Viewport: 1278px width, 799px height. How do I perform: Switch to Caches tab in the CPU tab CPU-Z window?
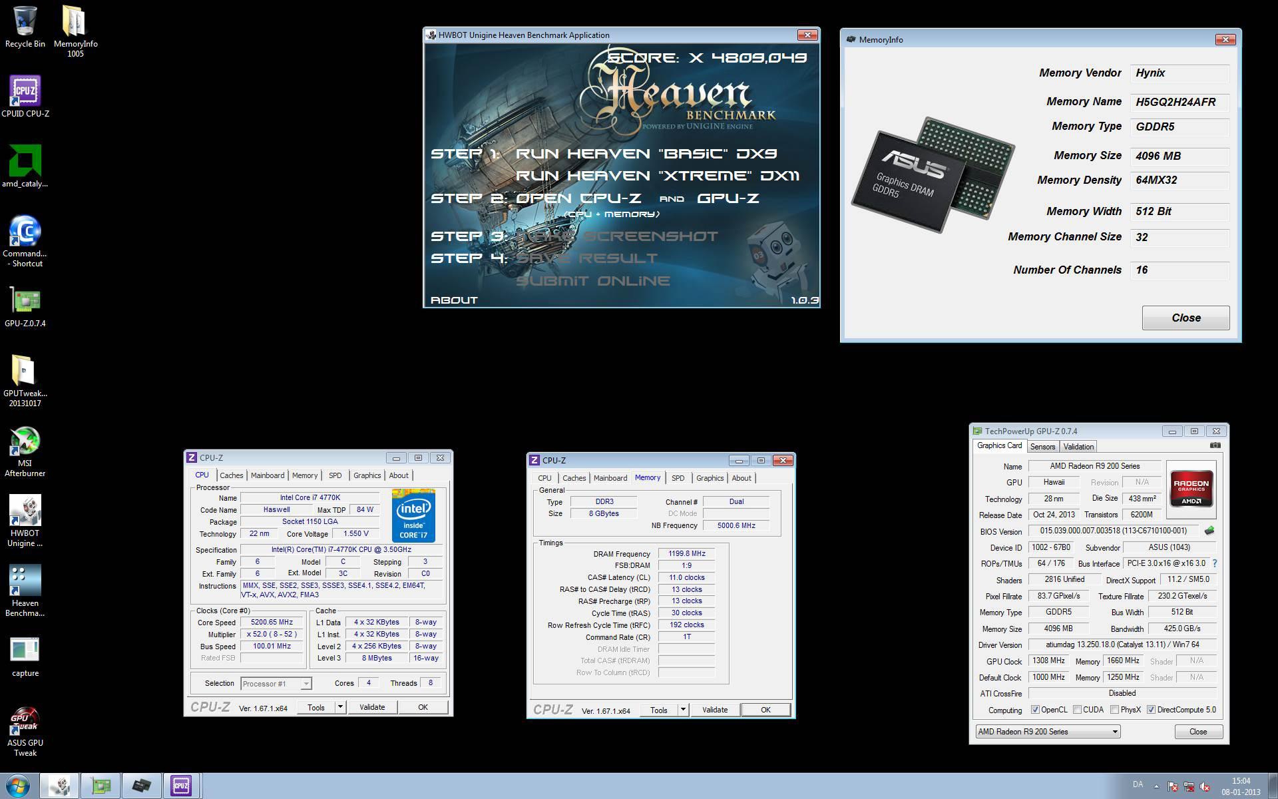point(231,475)
